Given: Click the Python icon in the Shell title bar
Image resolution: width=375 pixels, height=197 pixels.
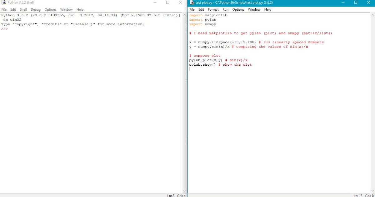Looking at the screenshot, I should [x=3, y=3].
